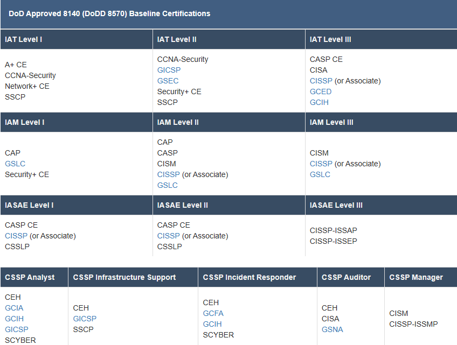Click SCYBER under CSSP Analyst
The width and height of the screenshot is (457, 345).
coord(20,340)
